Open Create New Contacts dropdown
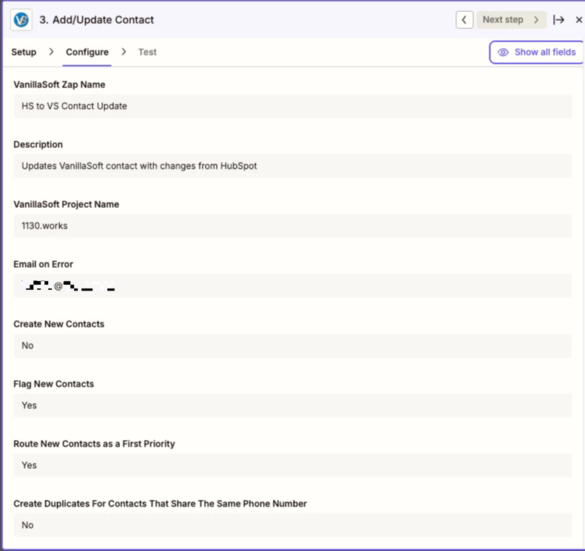The image size is (585, 551). 292,346
